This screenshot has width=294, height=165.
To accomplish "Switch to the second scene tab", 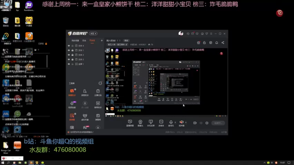I will pyautogui.click(x=84, y=41).
